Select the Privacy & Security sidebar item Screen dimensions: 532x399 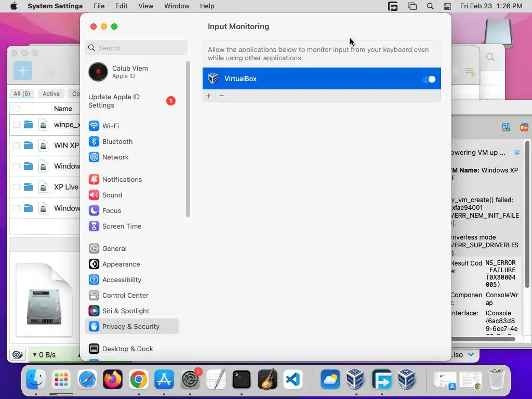[132, 326]
